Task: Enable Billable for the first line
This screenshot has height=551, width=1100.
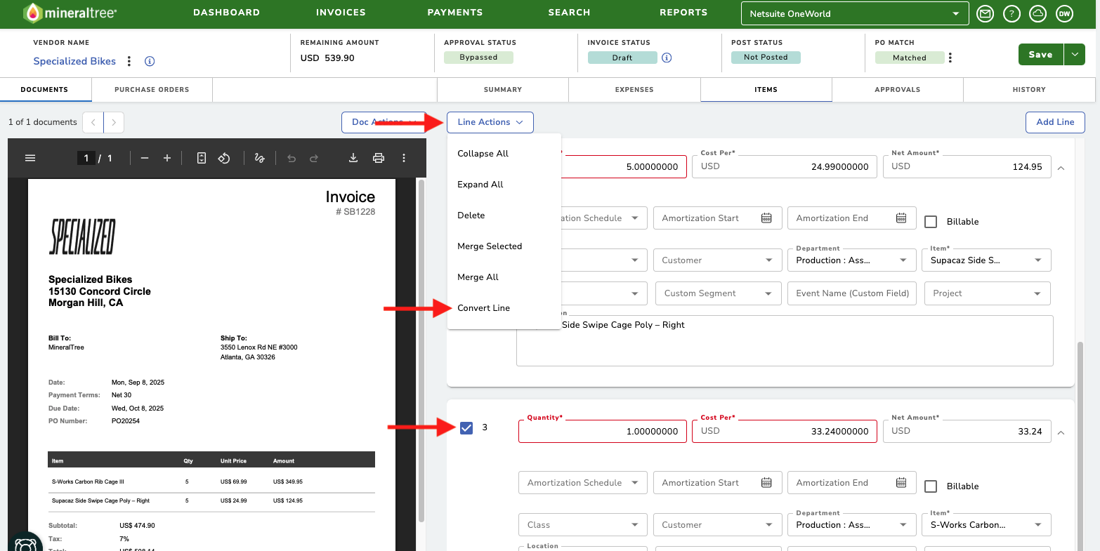Action: 931,222
